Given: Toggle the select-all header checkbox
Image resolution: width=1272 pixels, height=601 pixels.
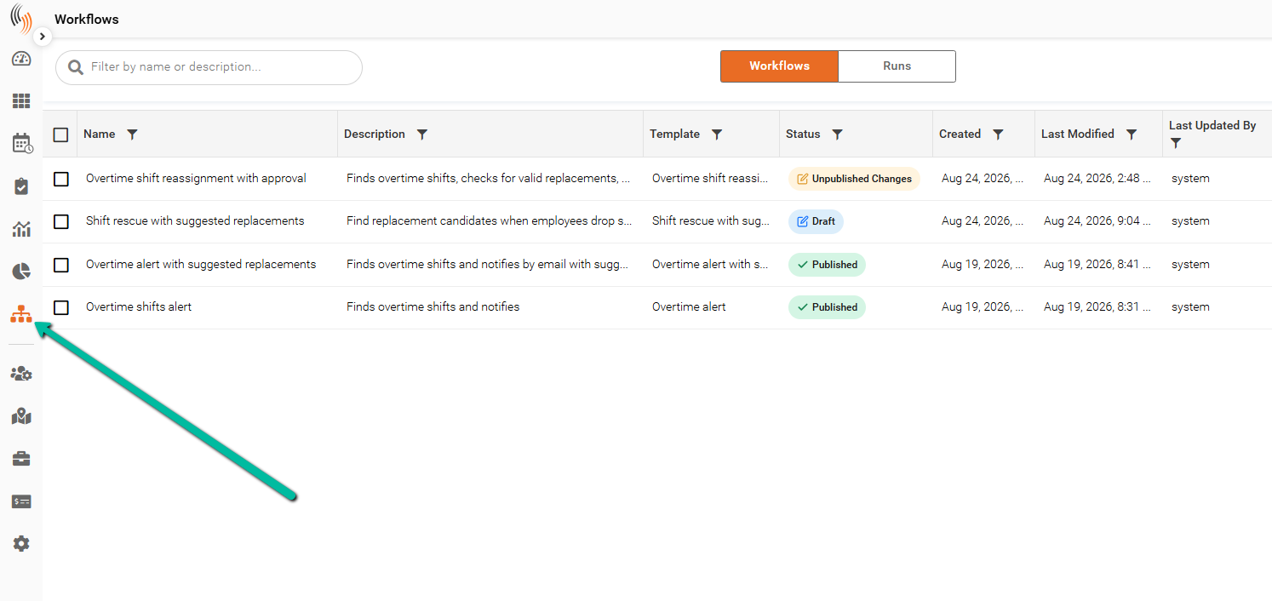Looking at the screenshot, I should pos(60,135).
